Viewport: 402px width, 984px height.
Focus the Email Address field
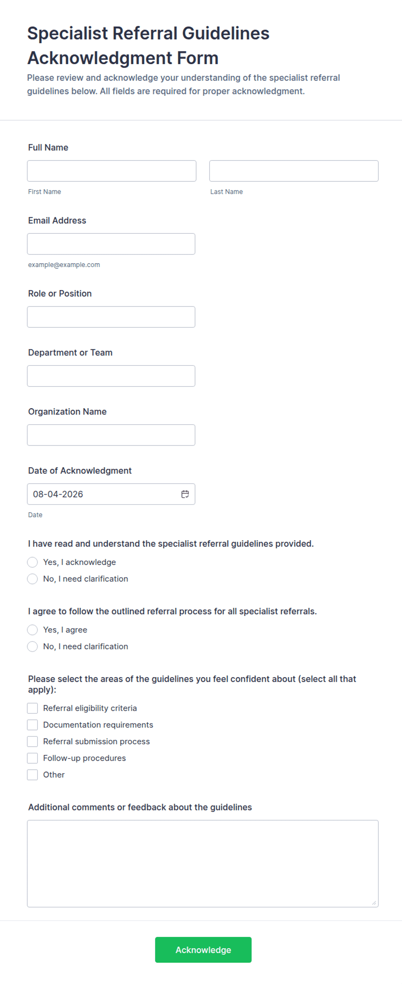(111, 244)
